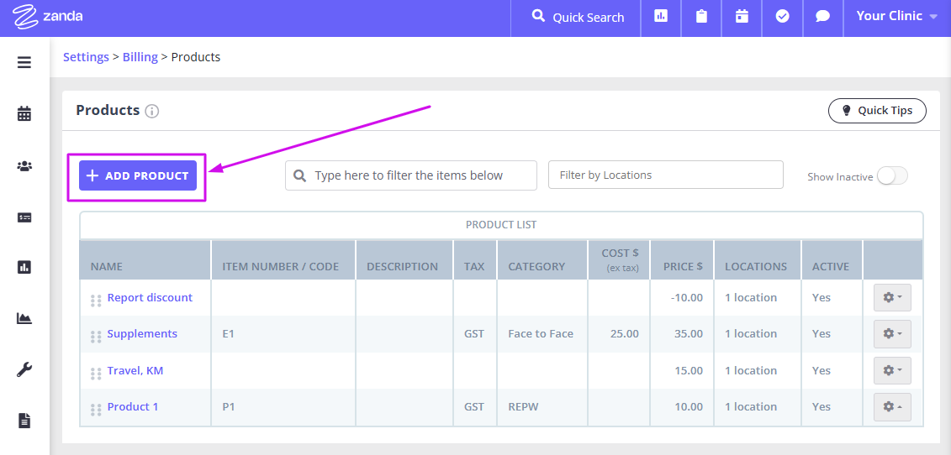
Task: Open the clients group icon in sidebar
Action: (24, 165)
